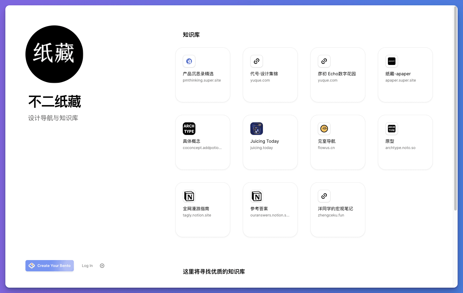Click the 彦初 Echo数字花园 link icon
Screen dimensions: 463x293
[324, 61]
